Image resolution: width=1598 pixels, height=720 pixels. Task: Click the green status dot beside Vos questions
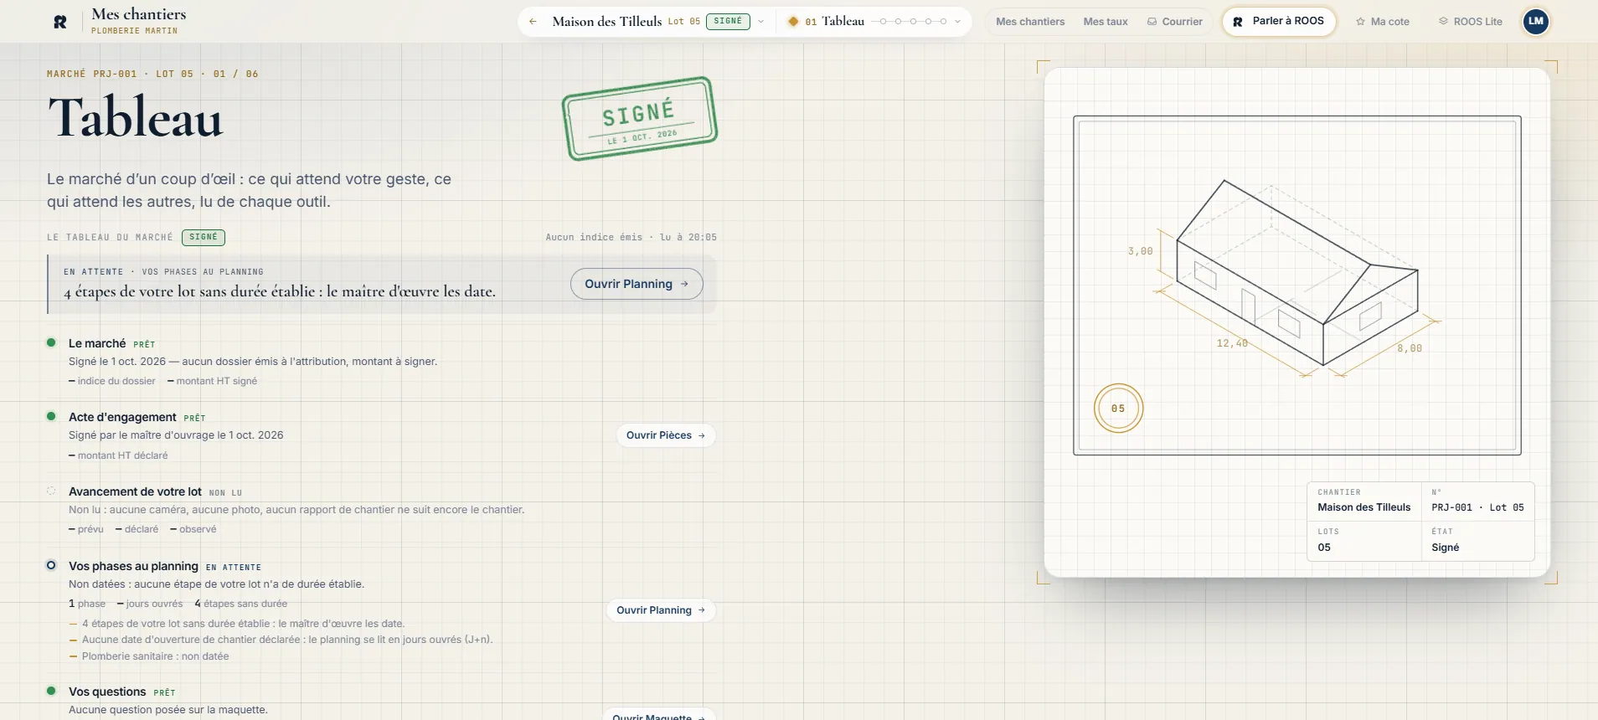coord(51,691)
